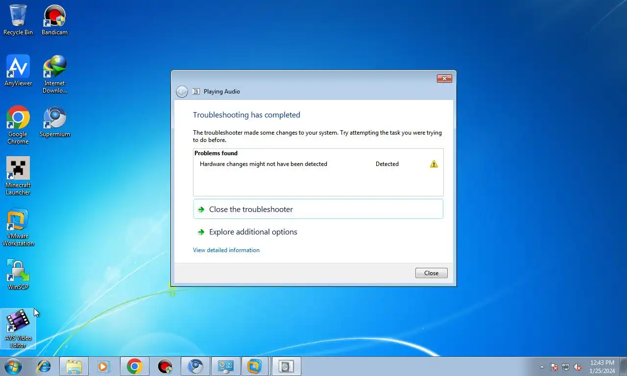Viewport: 627px width, 376px height.
Task: Switch to Chrome in the taskbar
Action: tap(134, 366)
